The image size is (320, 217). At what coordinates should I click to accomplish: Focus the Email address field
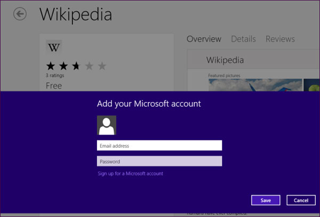point(159,146)
